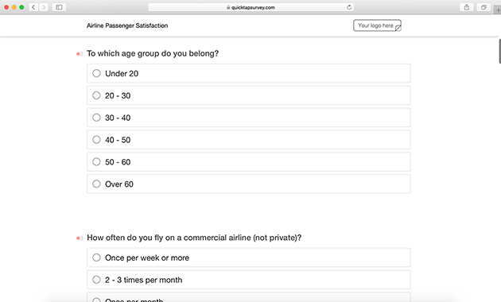Click the quicktapsurvey.com address field
The width and height of the screenshot is (501, 302).
(x=250, y=7)
